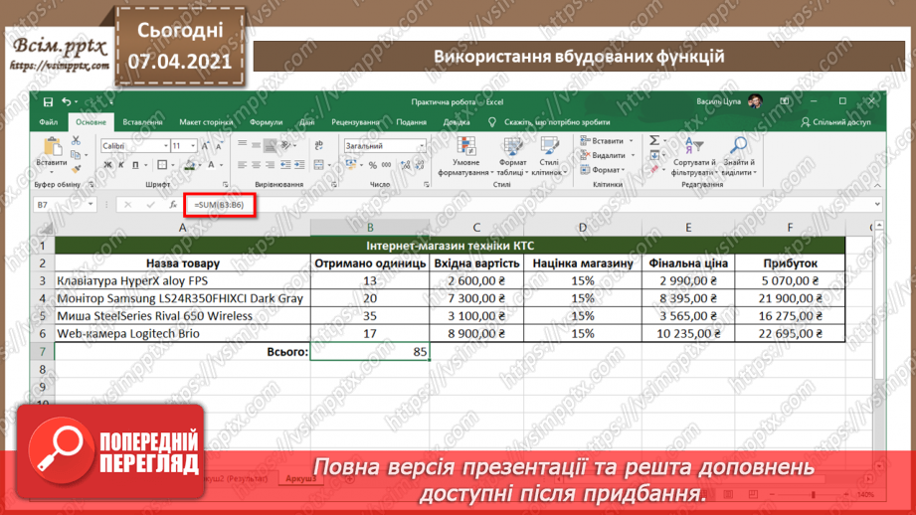Viewport: 916px width, 515px height.
Task: Switch to the Формули tab
Action: click(x=266, y=122)
